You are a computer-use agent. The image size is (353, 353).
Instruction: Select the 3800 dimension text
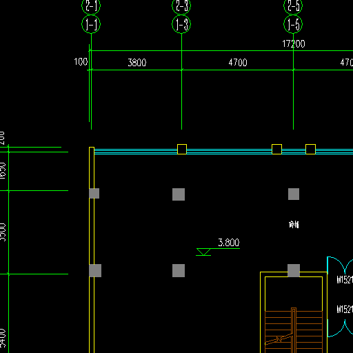[x=137, y=63]
